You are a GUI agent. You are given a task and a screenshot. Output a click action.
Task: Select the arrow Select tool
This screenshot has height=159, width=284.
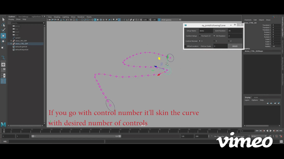point(3,20)
